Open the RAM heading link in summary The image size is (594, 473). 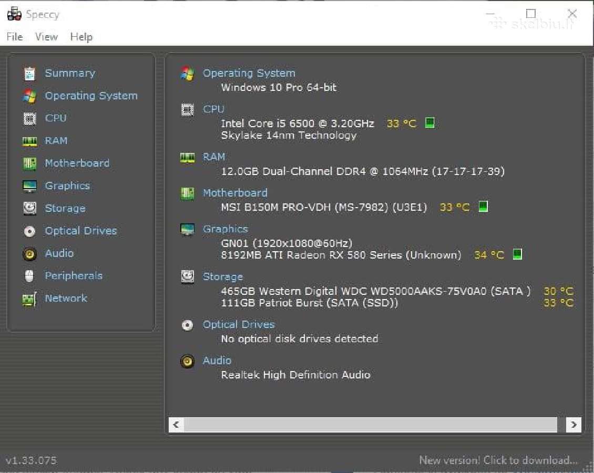[213, 157]
